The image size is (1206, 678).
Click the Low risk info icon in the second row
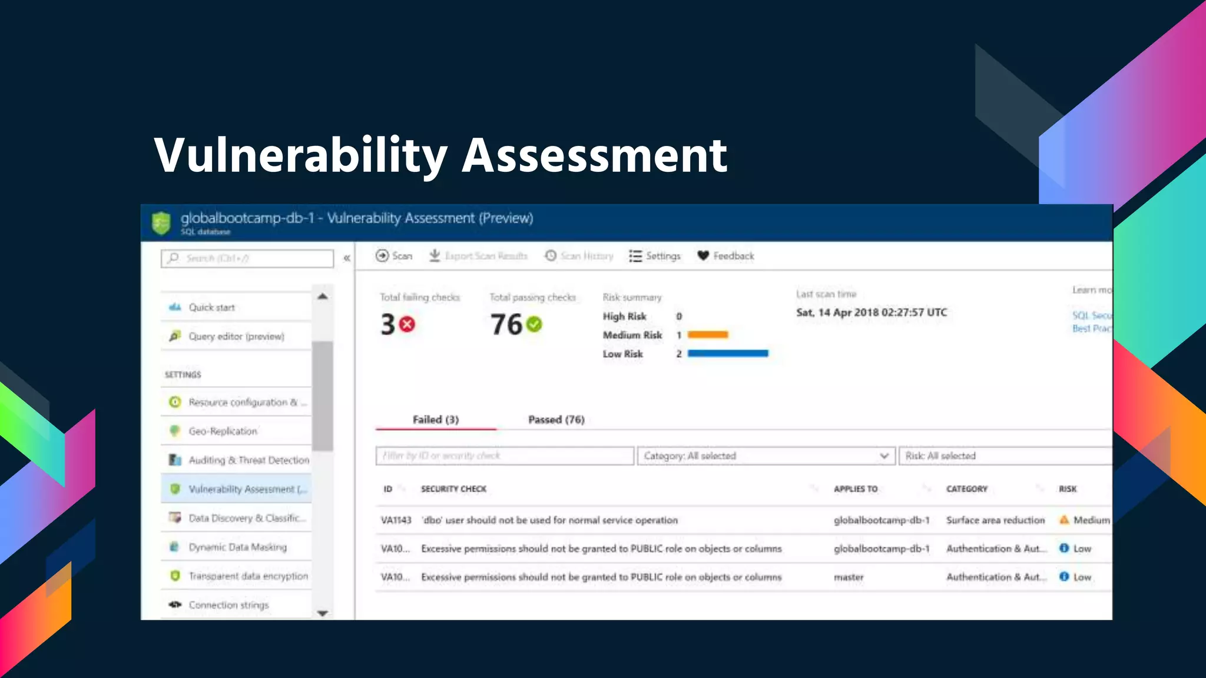click(x=1064, y=548)
